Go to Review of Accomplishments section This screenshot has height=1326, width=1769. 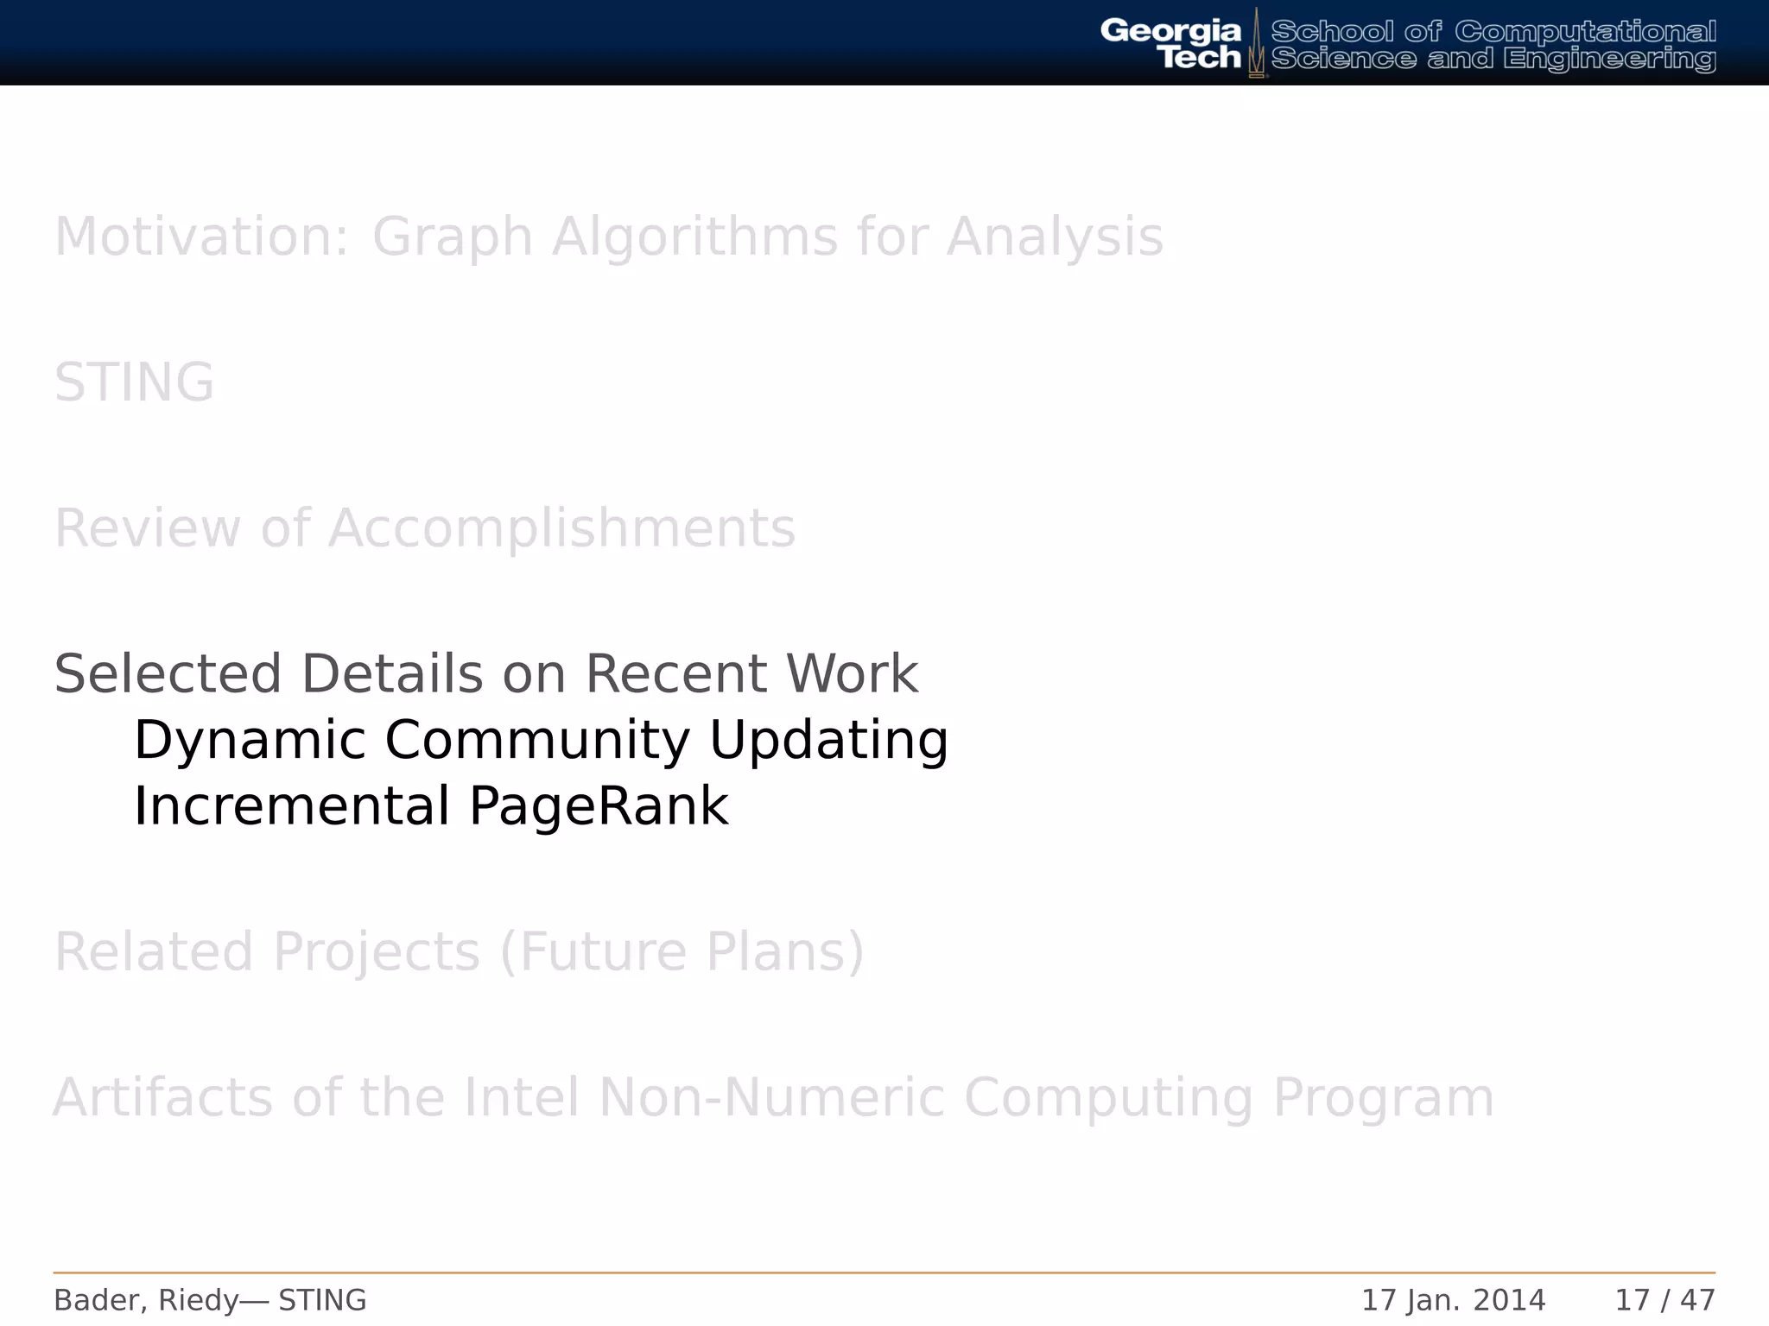(x=425, y=528)
